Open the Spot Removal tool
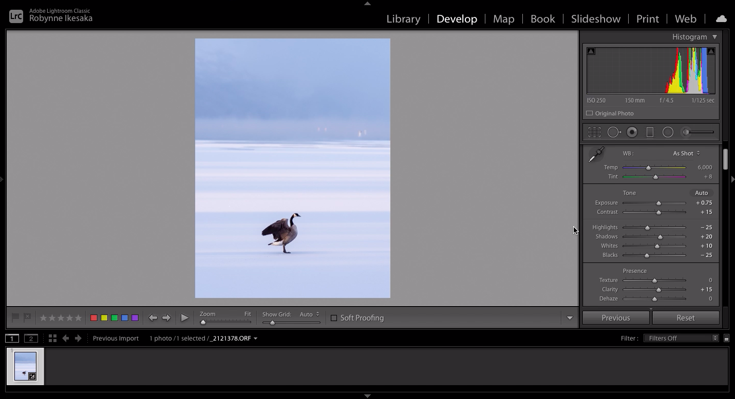This screenshot has height=399, width=735. [x=614, y=132]
